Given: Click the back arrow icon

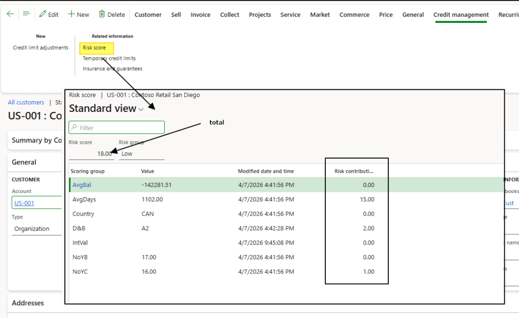Looking at the screenshot, I should (x=10, y=14).
